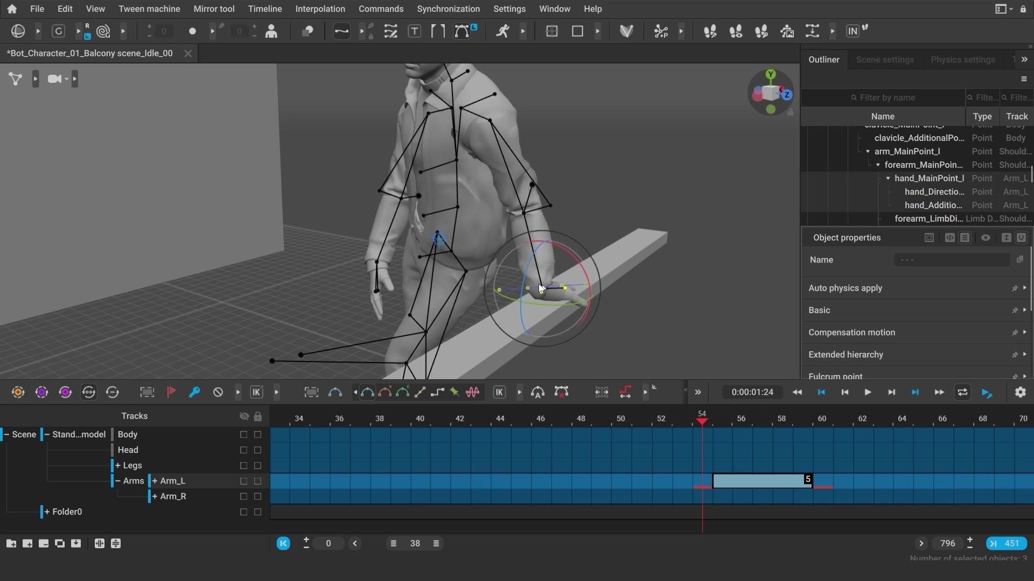Click the T text icon in the top toolbar
The height and width of the screenshot is (581, 1034).
414,31
